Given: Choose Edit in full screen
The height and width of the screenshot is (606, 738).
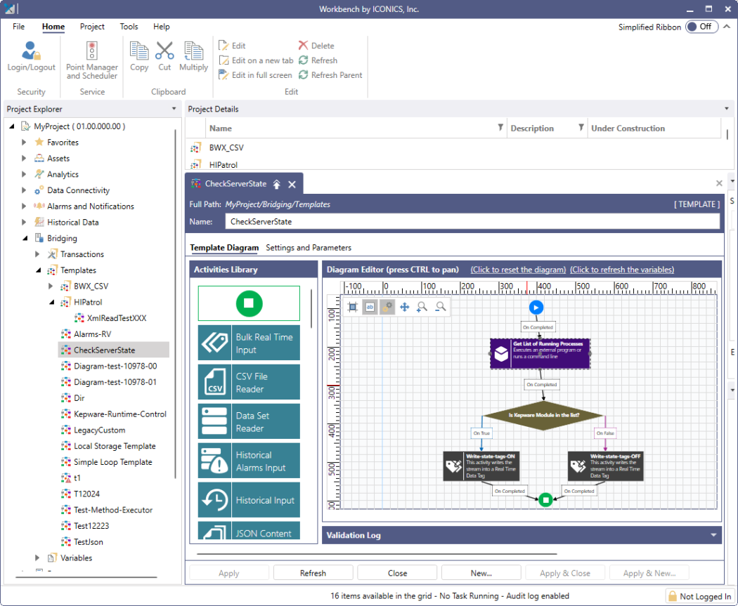Looking at the screenshot, I should click(256, 74).
